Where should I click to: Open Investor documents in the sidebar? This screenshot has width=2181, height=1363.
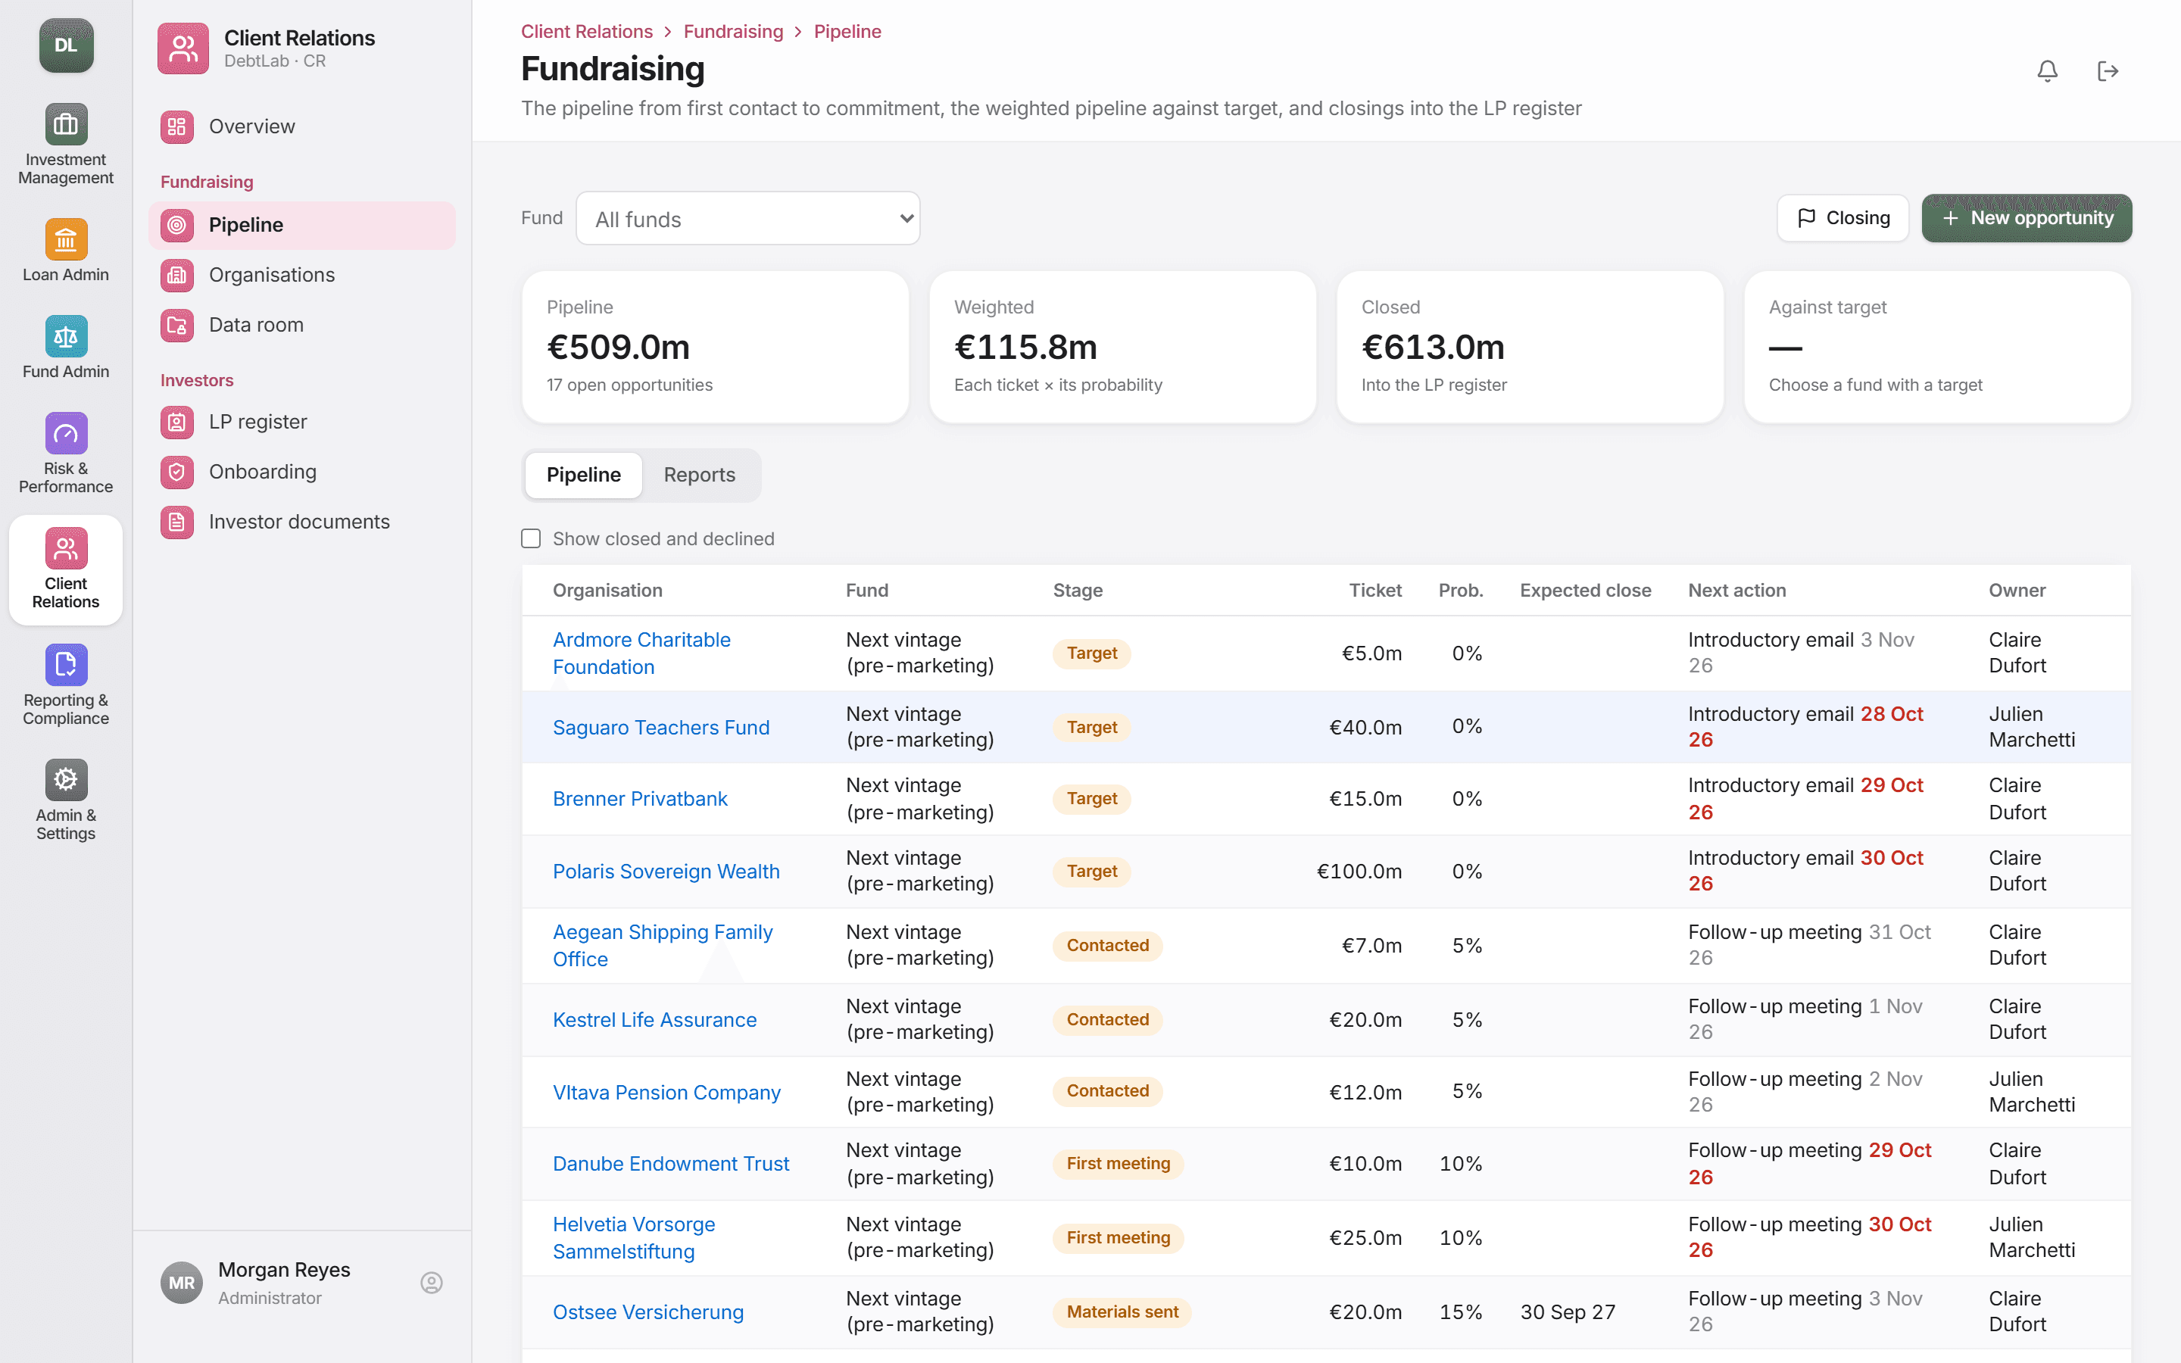302,522
